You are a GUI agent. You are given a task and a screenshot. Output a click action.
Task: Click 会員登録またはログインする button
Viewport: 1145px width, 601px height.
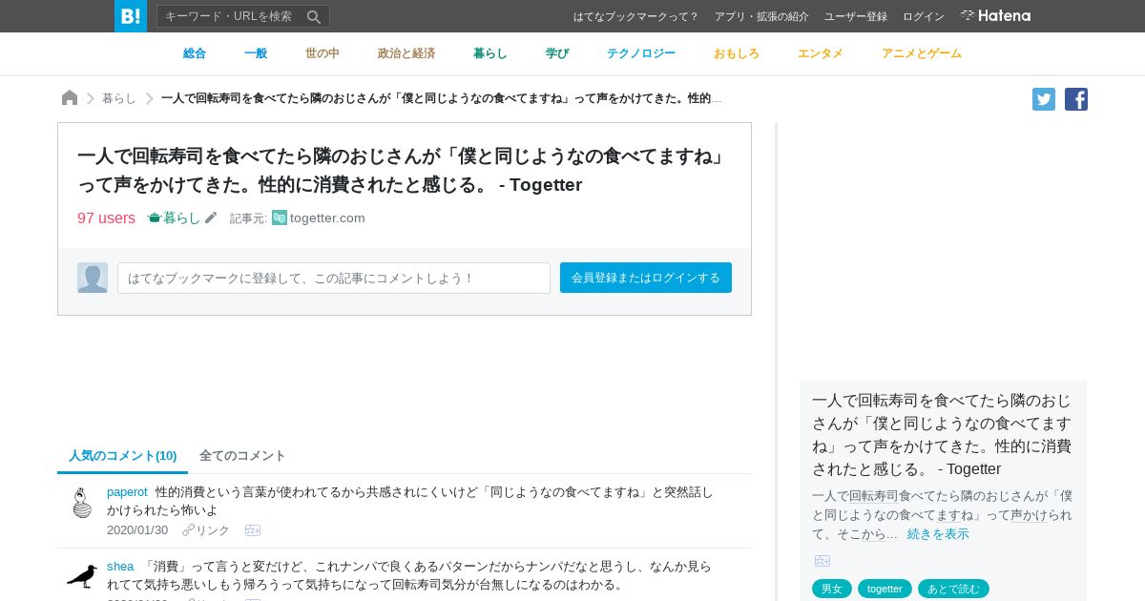(x=646, y=278)
